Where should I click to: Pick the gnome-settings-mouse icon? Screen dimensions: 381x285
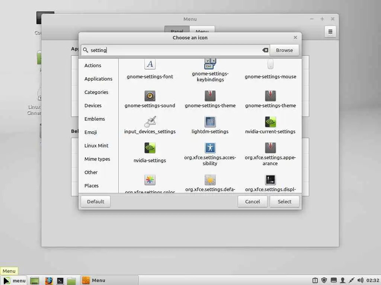tap(270, 65)
